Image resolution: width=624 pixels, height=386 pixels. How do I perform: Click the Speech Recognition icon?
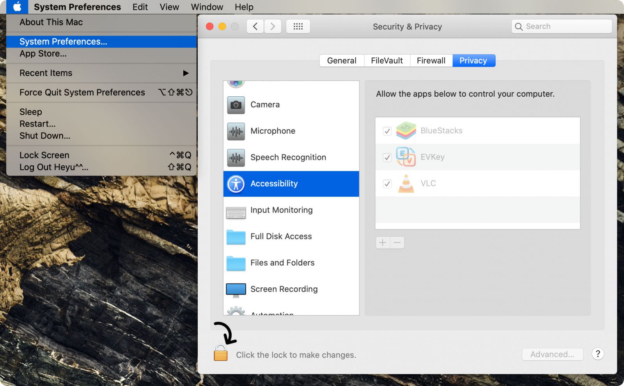[236, 158]
